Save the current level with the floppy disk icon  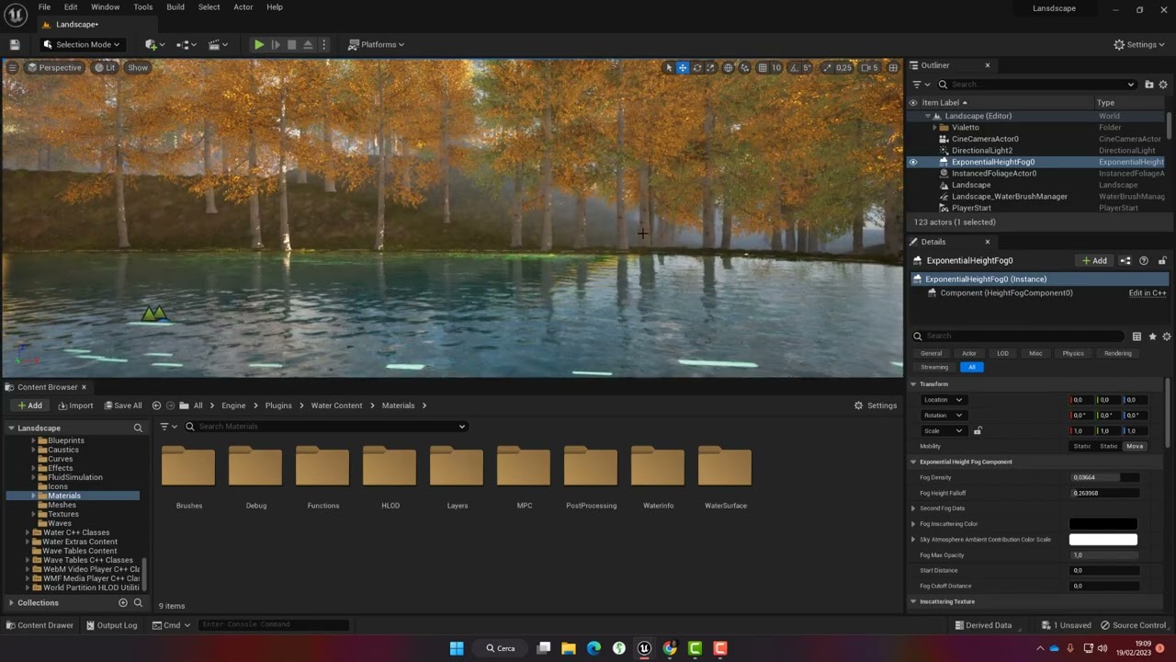[x=15, y=44]
